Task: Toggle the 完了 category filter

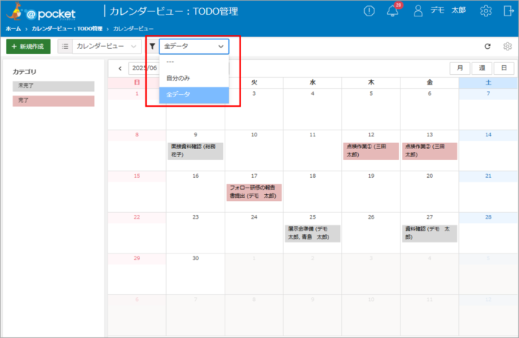Action: (x=53, y=100)
